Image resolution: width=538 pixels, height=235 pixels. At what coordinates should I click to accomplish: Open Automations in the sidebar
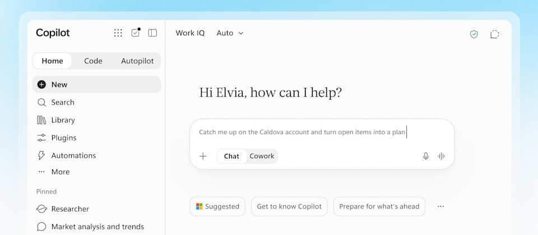coord(96,156)
